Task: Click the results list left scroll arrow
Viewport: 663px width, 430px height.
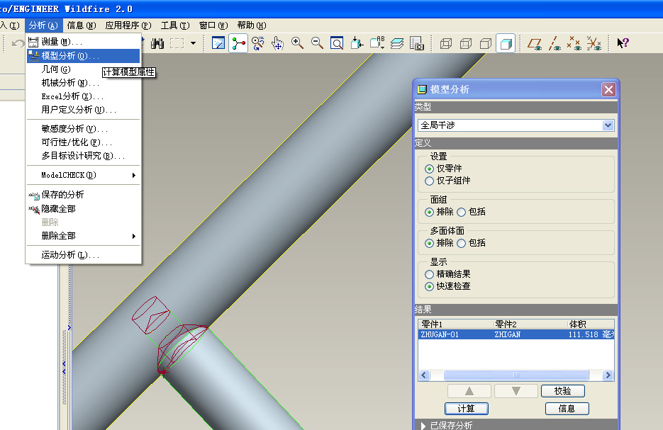Action: [424, 375]
